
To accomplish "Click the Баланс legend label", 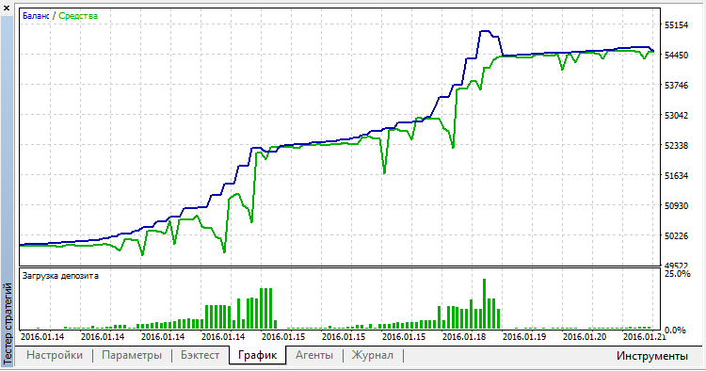I will click(x=36, y=16).
